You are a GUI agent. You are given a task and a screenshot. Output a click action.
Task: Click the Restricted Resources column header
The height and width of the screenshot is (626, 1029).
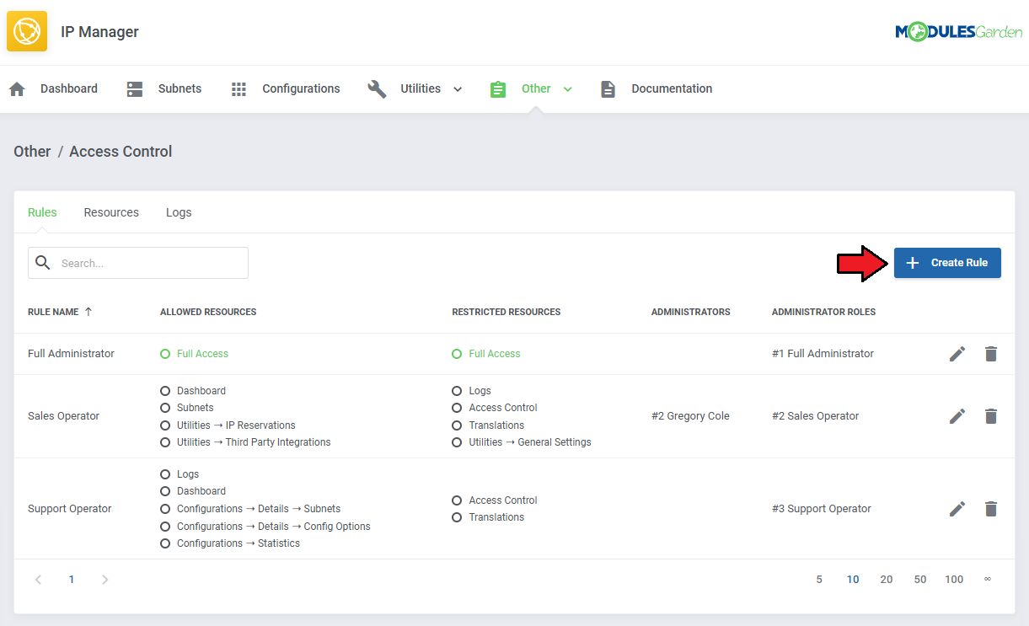tap(506, 312)
